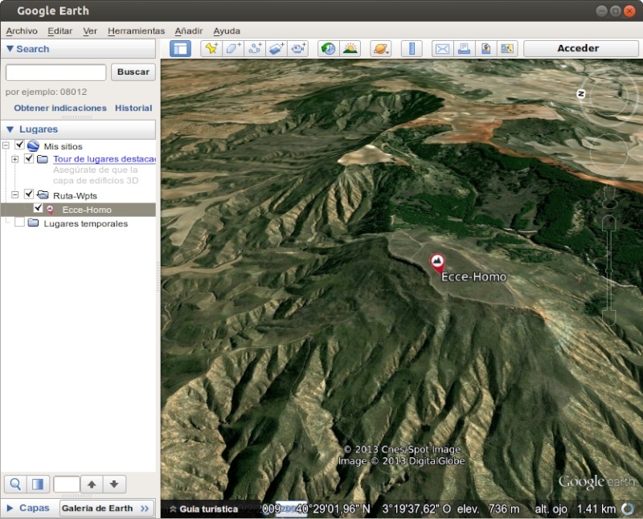The image size is (643, 519).
Task: Click the Lugares temporales folder icon
Action: pos(33,223)
